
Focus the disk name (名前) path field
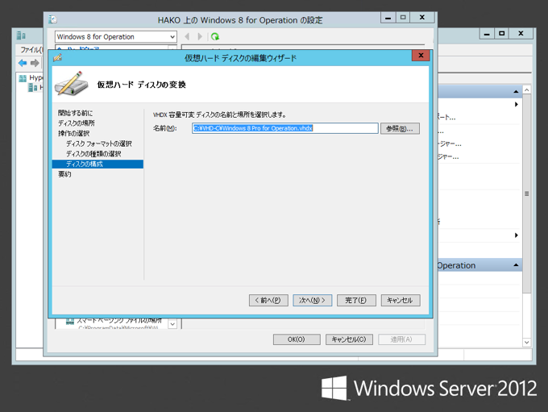[x=284, y=128]
